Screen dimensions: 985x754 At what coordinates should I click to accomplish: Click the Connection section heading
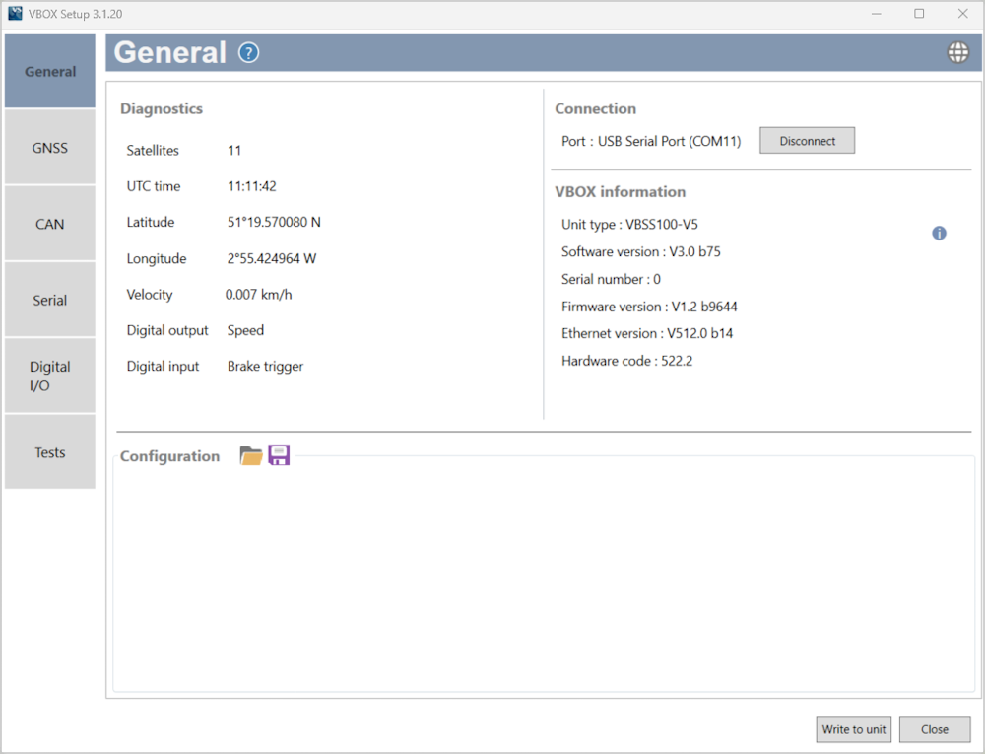click(x=596, y=108)
